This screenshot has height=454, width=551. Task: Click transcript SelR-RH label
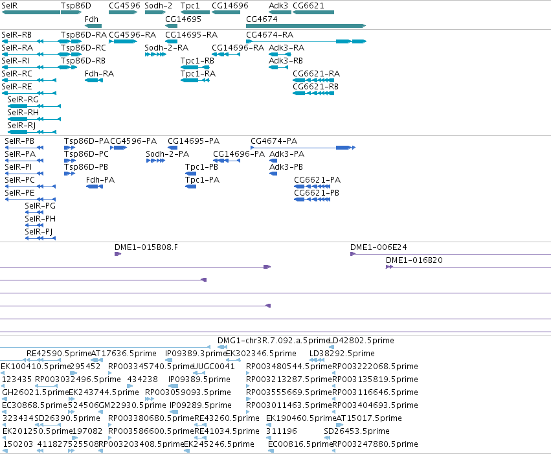[23, 113]
